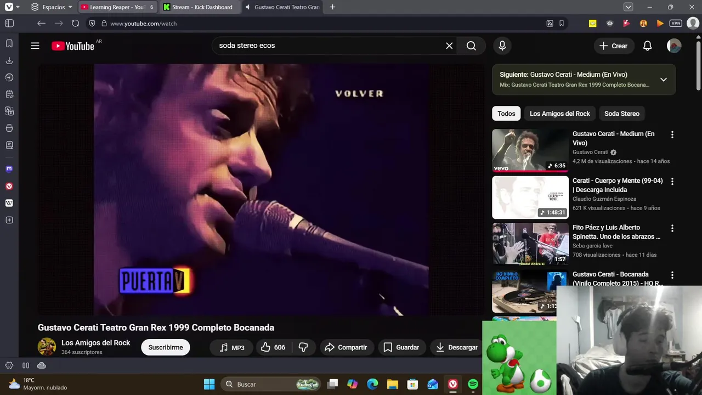
Task: Click the Guardar save button
Action: (x=401, y=347)
